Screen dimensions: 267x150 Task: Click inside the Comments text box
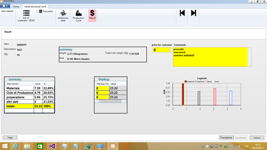[210, 57]
